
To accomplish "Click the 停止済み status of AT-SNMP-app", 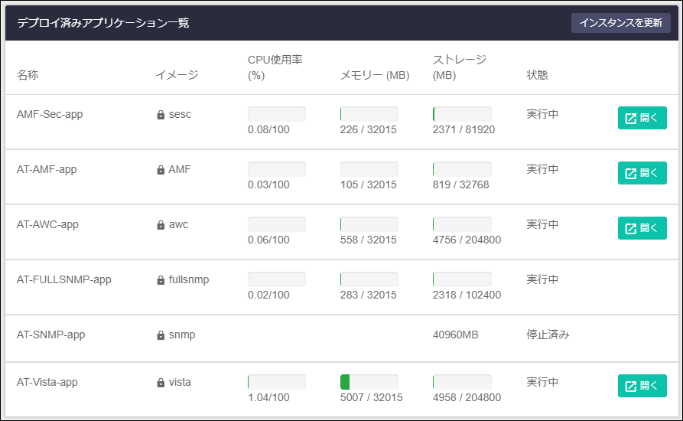I will (548, 335).
